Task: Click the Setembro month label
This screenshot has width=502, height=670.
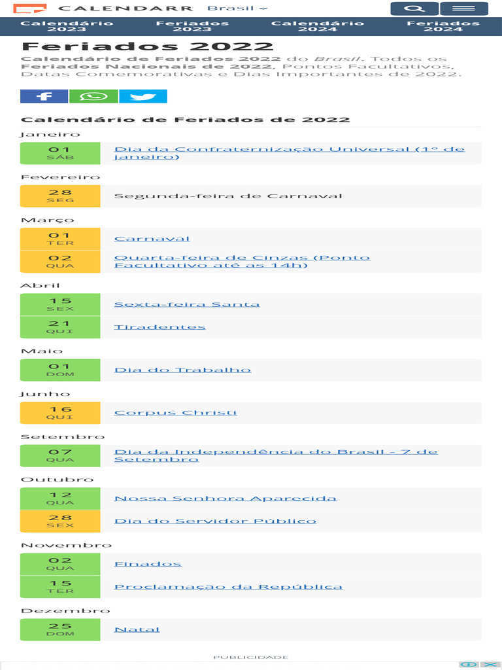Action: click(62, 436)
